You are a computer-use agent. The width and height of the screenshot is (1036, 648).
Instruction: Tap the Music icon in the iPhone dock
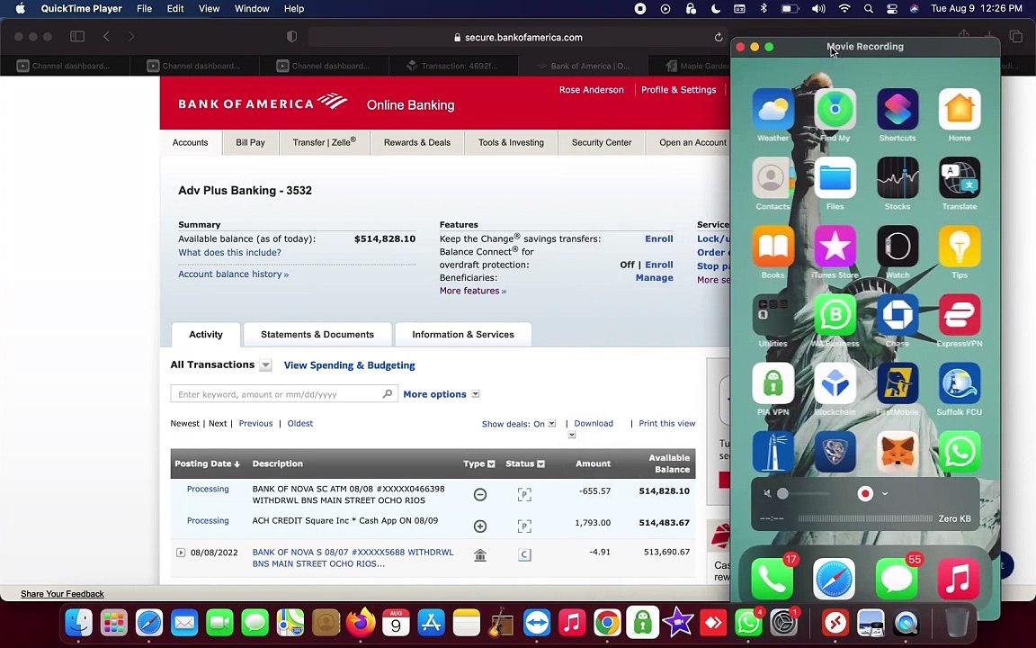coord(959,579)
